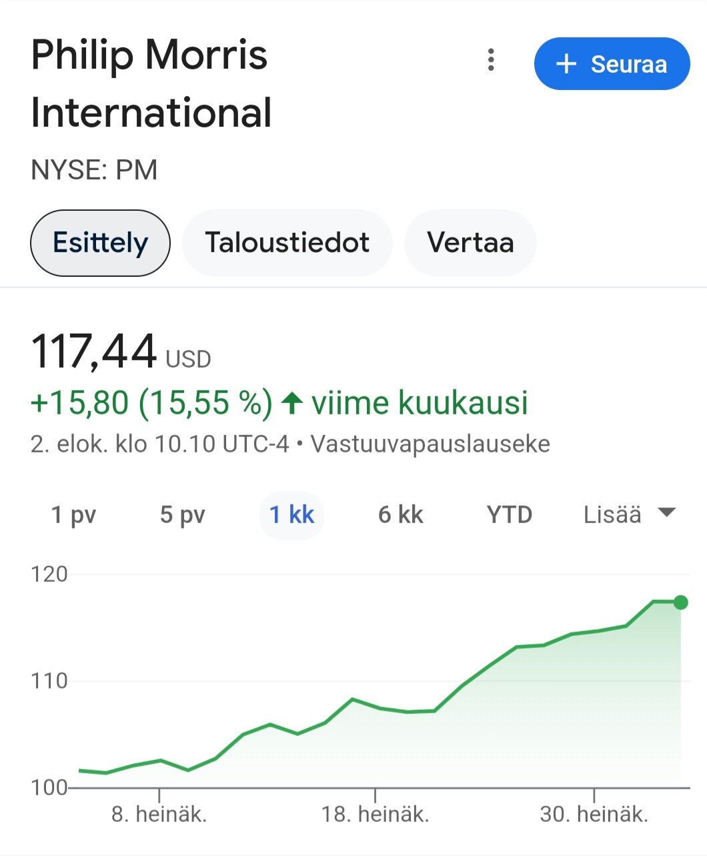Viewport: 707px width, 856px height.
Task: Switch to YTD range
Action: 510,515
